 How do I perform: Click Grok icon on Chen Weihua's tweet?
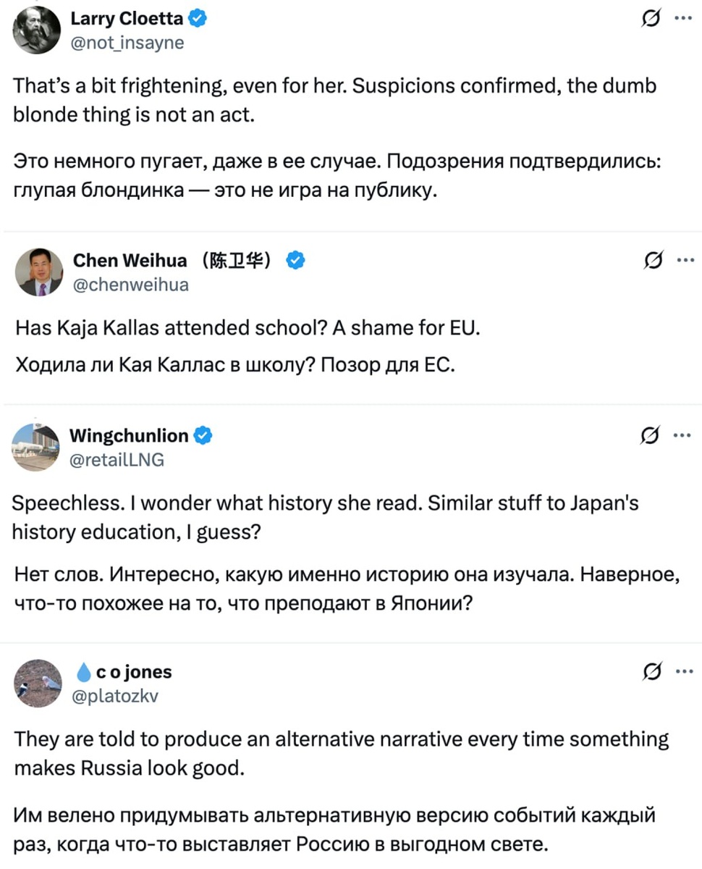coord(651,261)
